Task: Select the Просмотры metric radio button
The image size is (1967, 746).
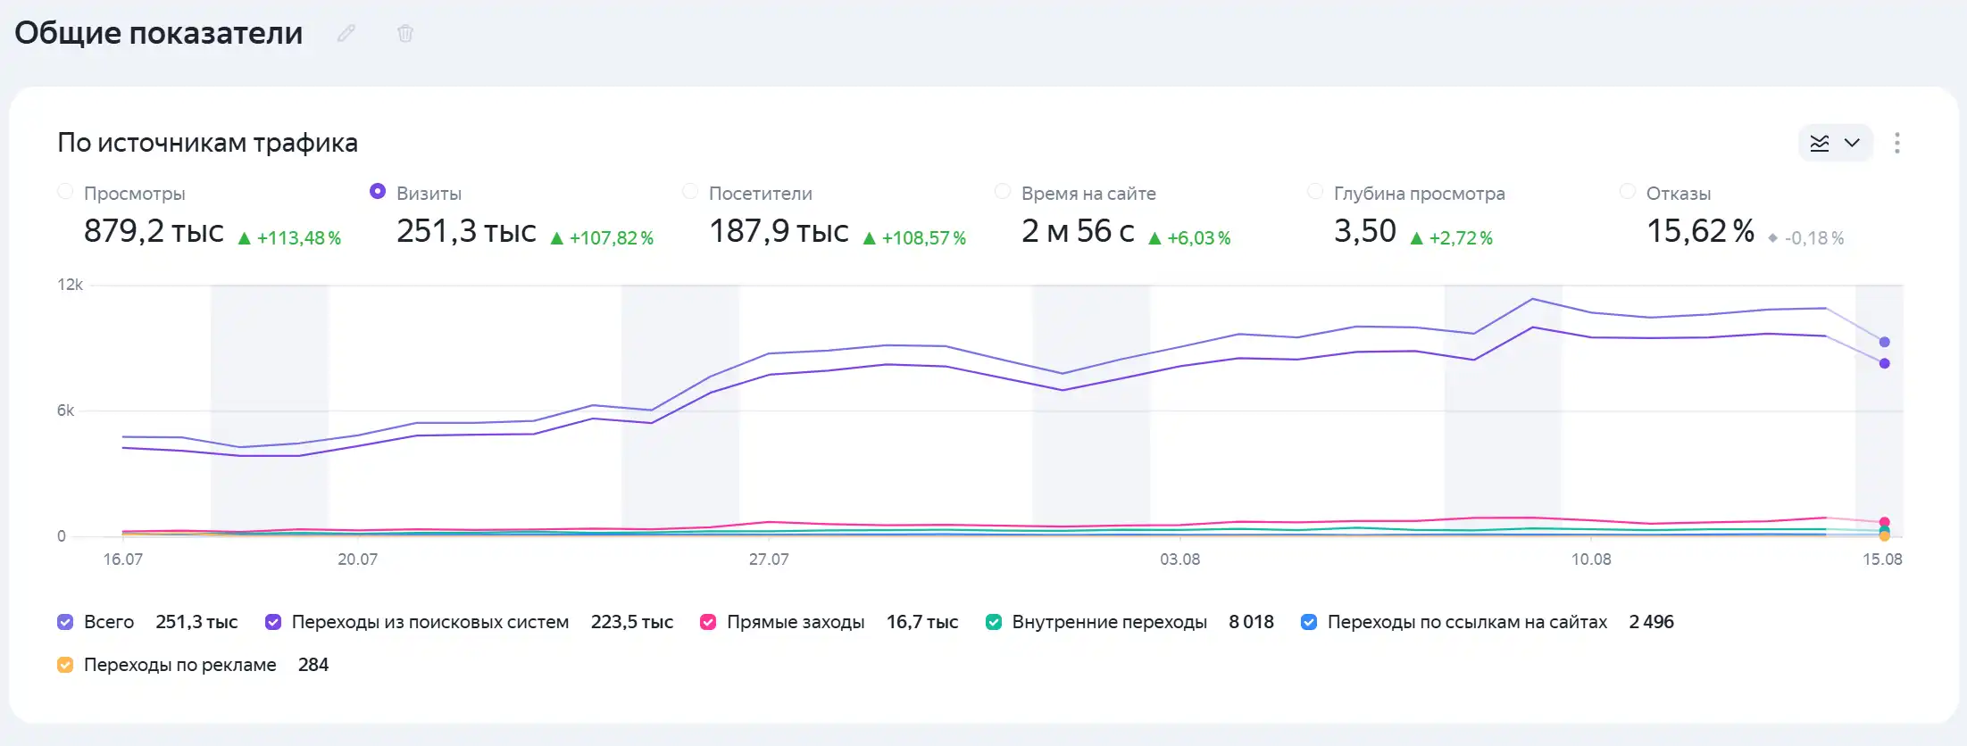Action: (65, 192)
